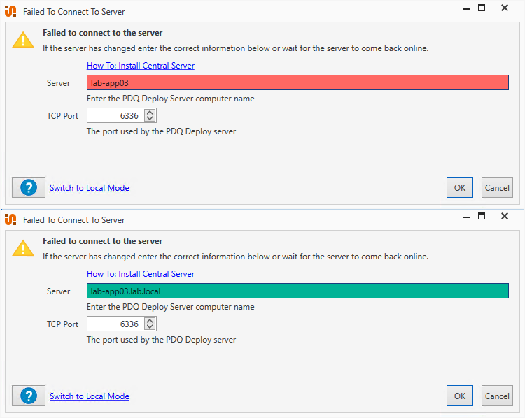Close the top Failed To Connect dialog
The image size is (525, 418).
(x=505, y=8)
